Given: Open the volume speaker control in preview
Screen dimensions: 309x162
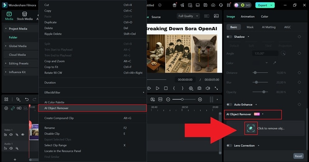Looking at the screenshot, I should click(208, 88).
